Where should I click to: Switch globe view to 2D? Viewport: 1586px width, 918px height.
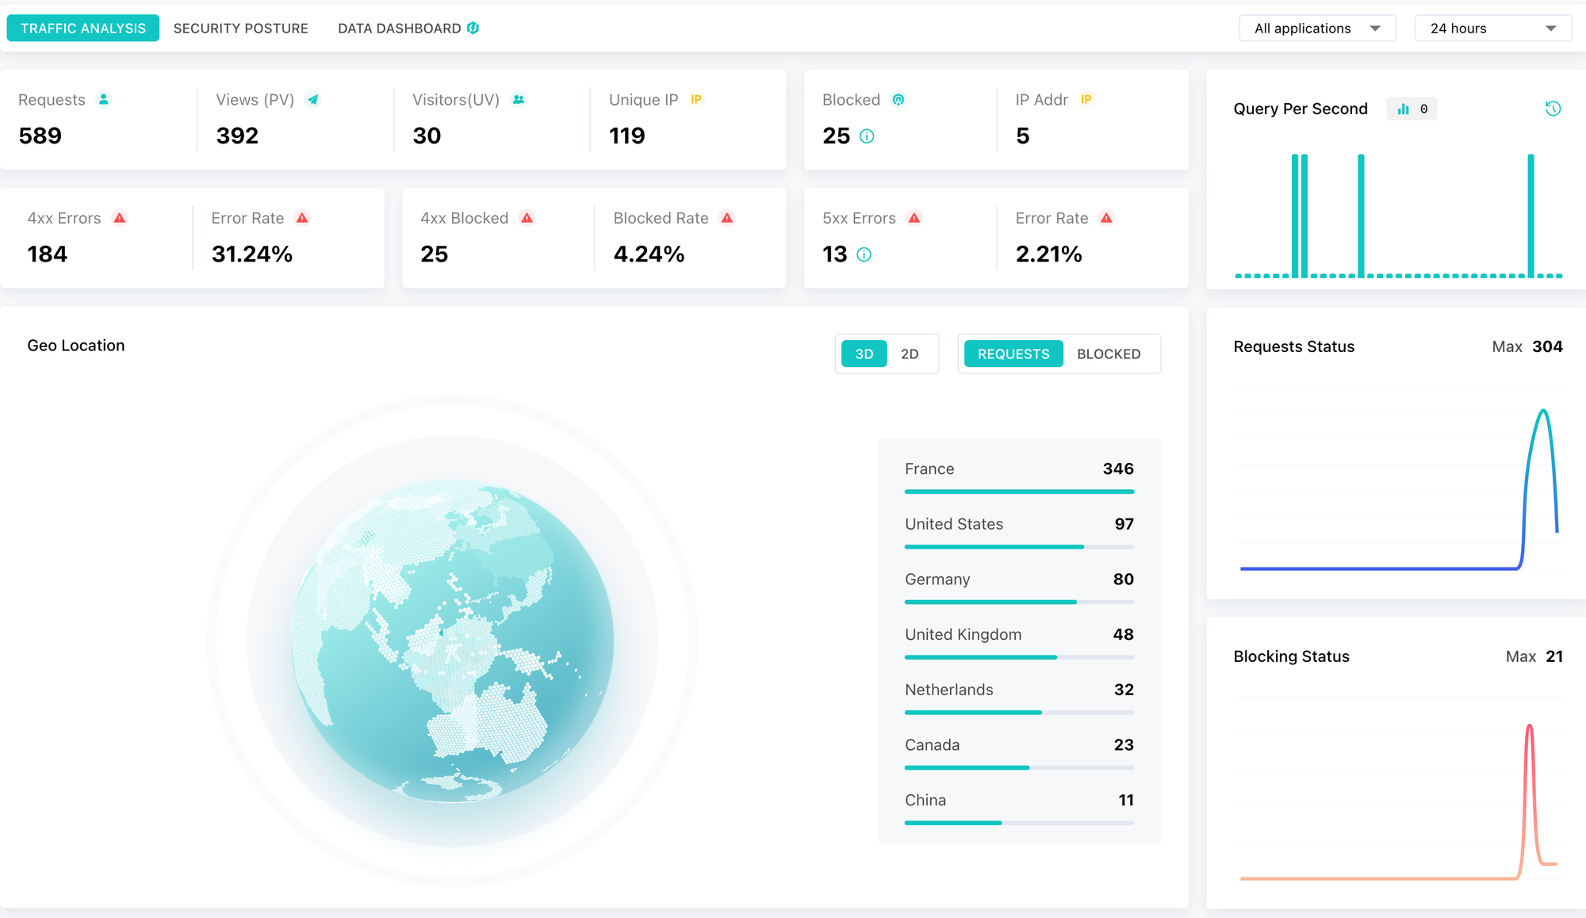(910, 354)
